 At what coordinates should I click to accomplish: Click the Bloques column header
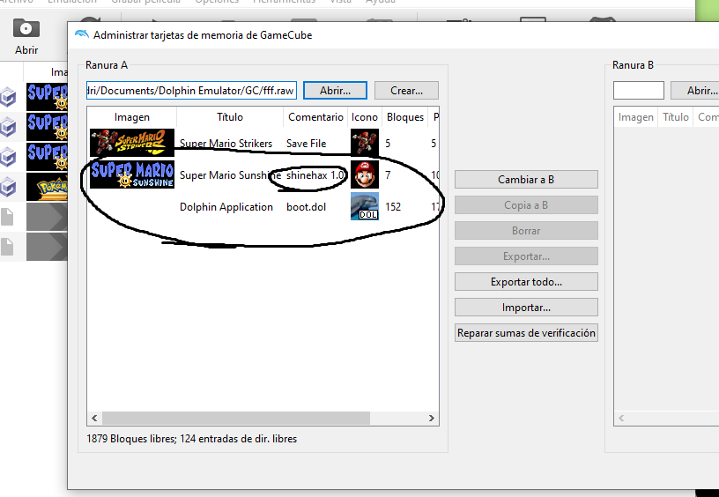[x=405, y=117]
